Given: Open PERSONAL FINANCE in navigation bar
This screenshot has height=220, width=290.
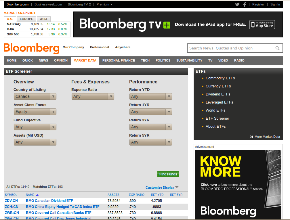Looking at the screenshot, I should point(119,60).
